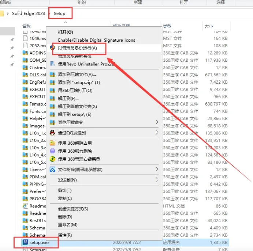Screen dimensions: 253x251
Task: Click the 360强力删除 shredder icon
Action: 52,151
